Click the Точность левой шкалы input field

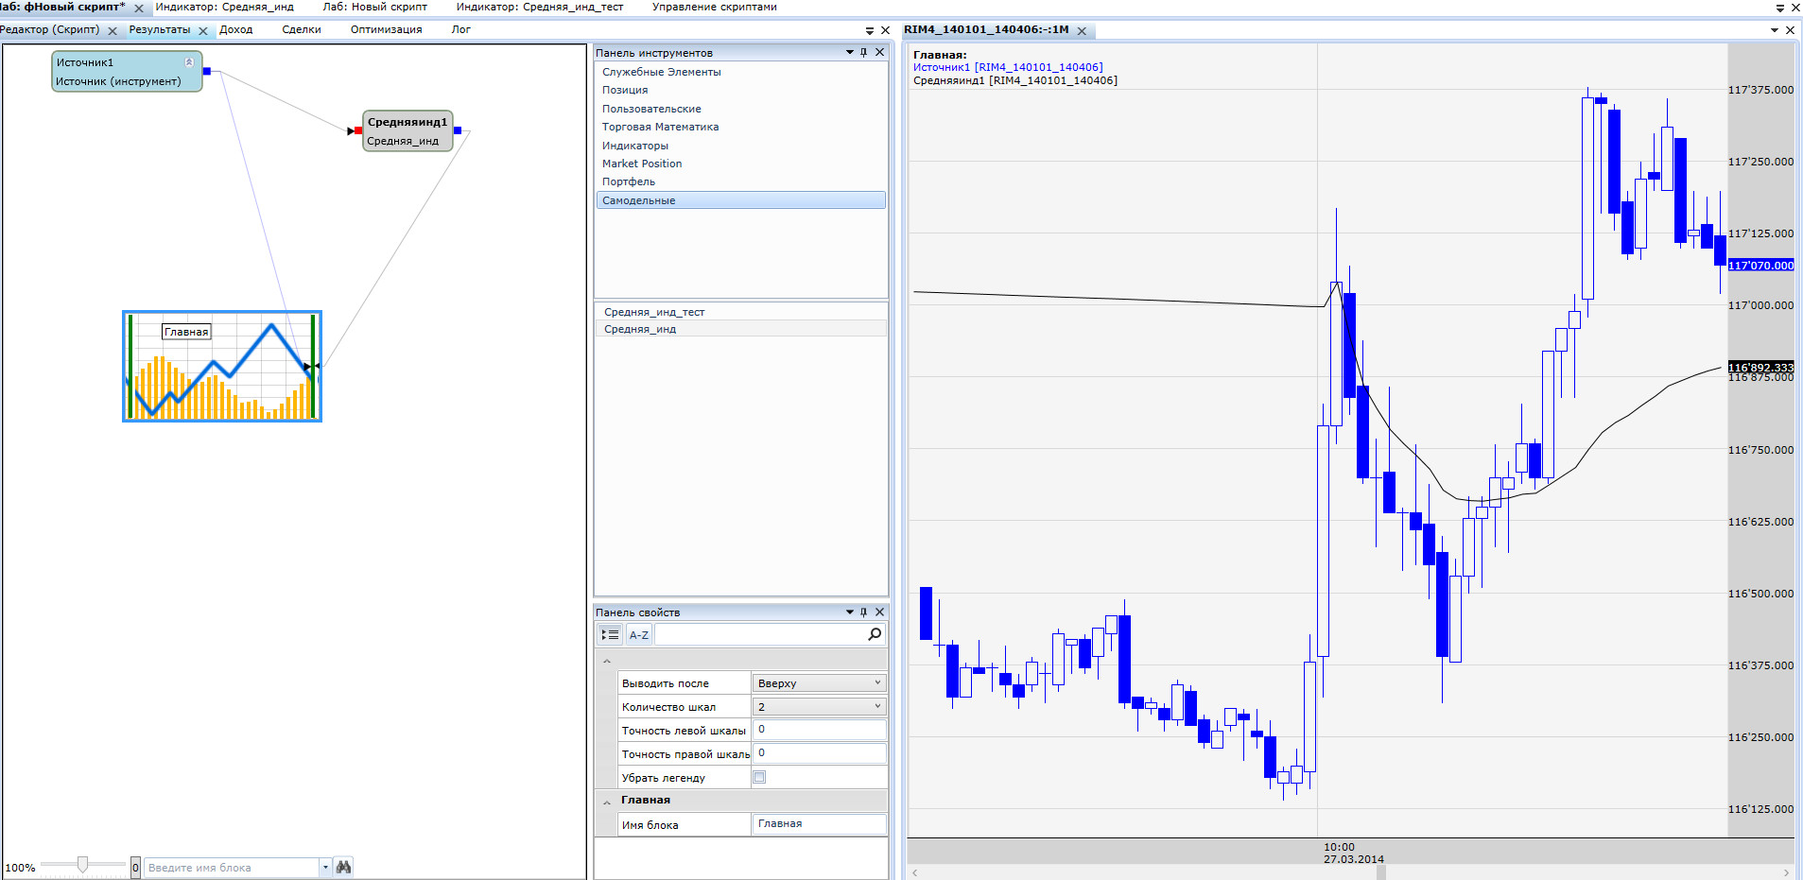[x=819, y=730]
